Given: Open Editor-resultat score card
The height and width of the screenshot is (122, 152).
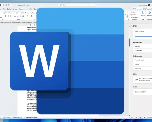Looking at the screenshot, I should point(143,34).
